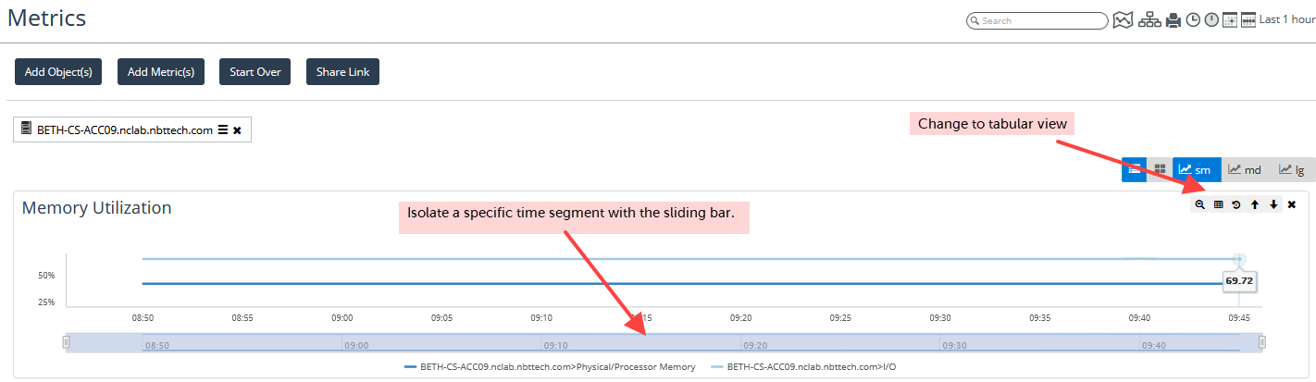Viewport: 1316px width, 382px height.
Task: Select the lg chart size
Action: (x=1292, y=169)
